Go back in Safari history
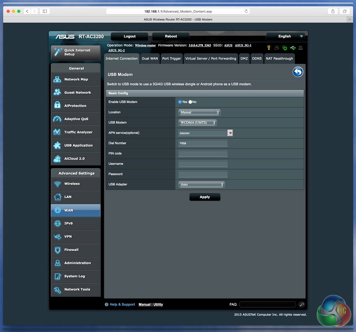The width and height of the screenshot is (356, 332). coord(27,11)
